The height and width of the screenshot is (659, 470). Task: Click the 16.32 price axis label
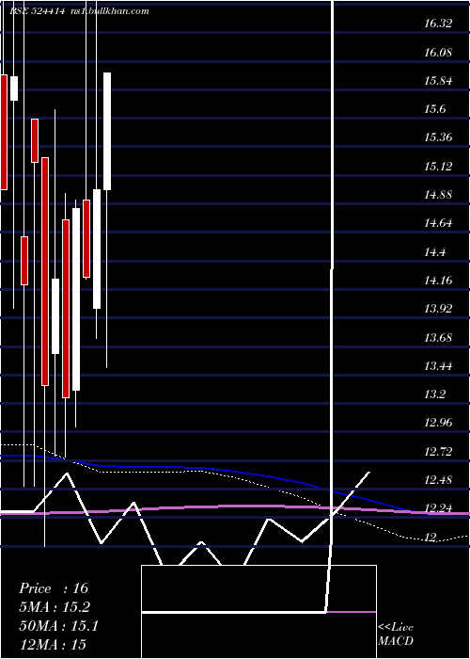(438, 24)
